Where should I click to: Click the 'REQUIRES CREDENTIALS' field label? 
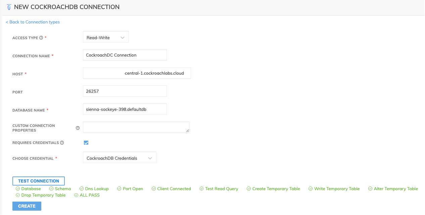tap(36, 143)
